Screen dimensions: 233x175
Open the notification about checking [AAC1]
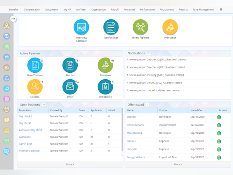156,75
